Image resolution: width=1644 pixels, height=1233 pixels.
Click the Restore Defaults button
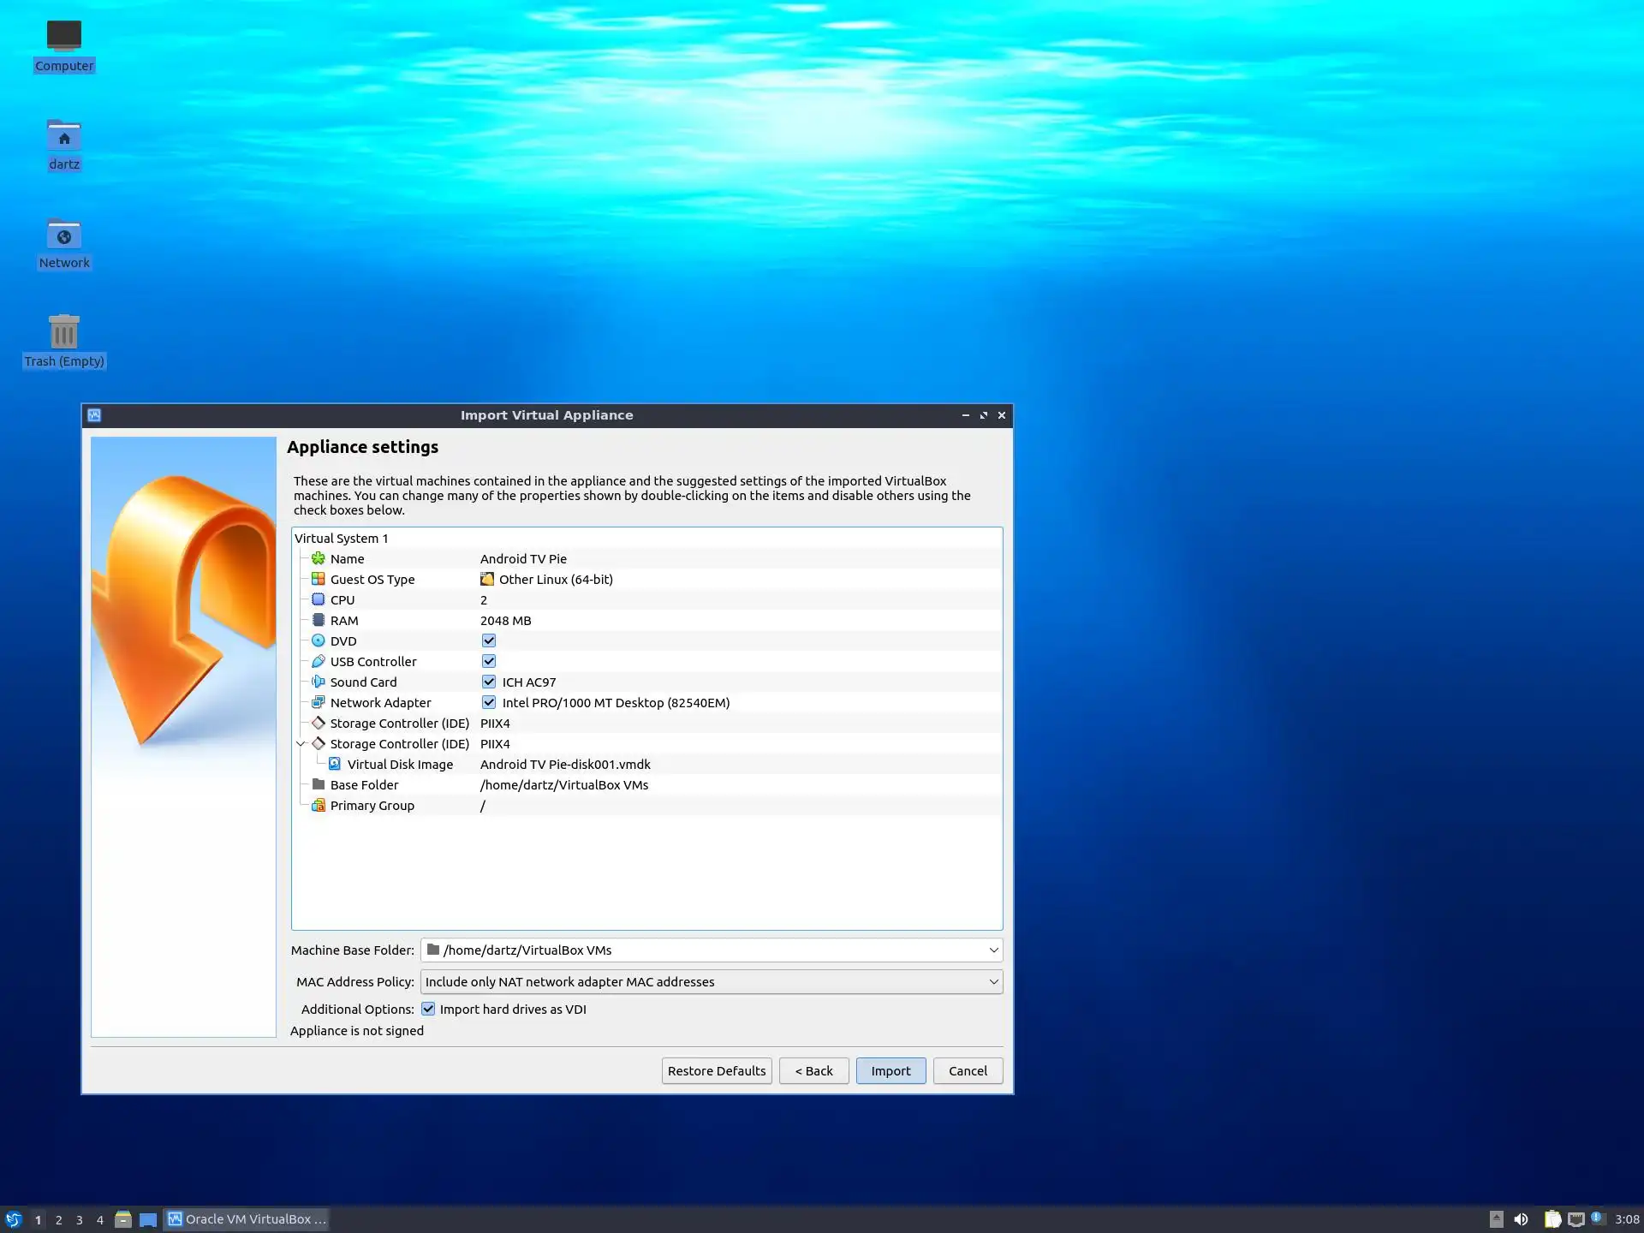(717, 1070)
